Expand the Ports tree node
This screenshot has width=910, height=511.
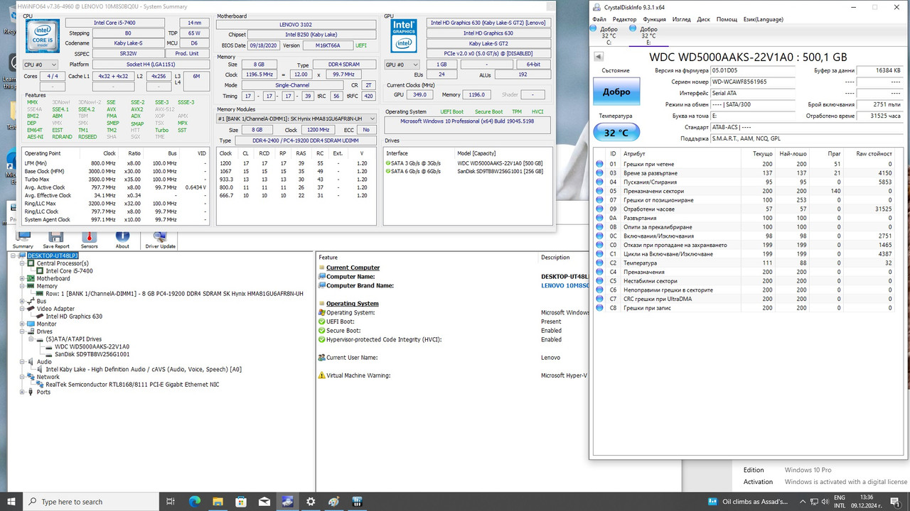coord(22,392)
